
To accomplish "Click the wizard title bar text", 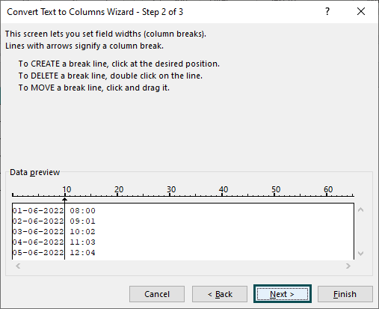I will click(x=95, y=12).
